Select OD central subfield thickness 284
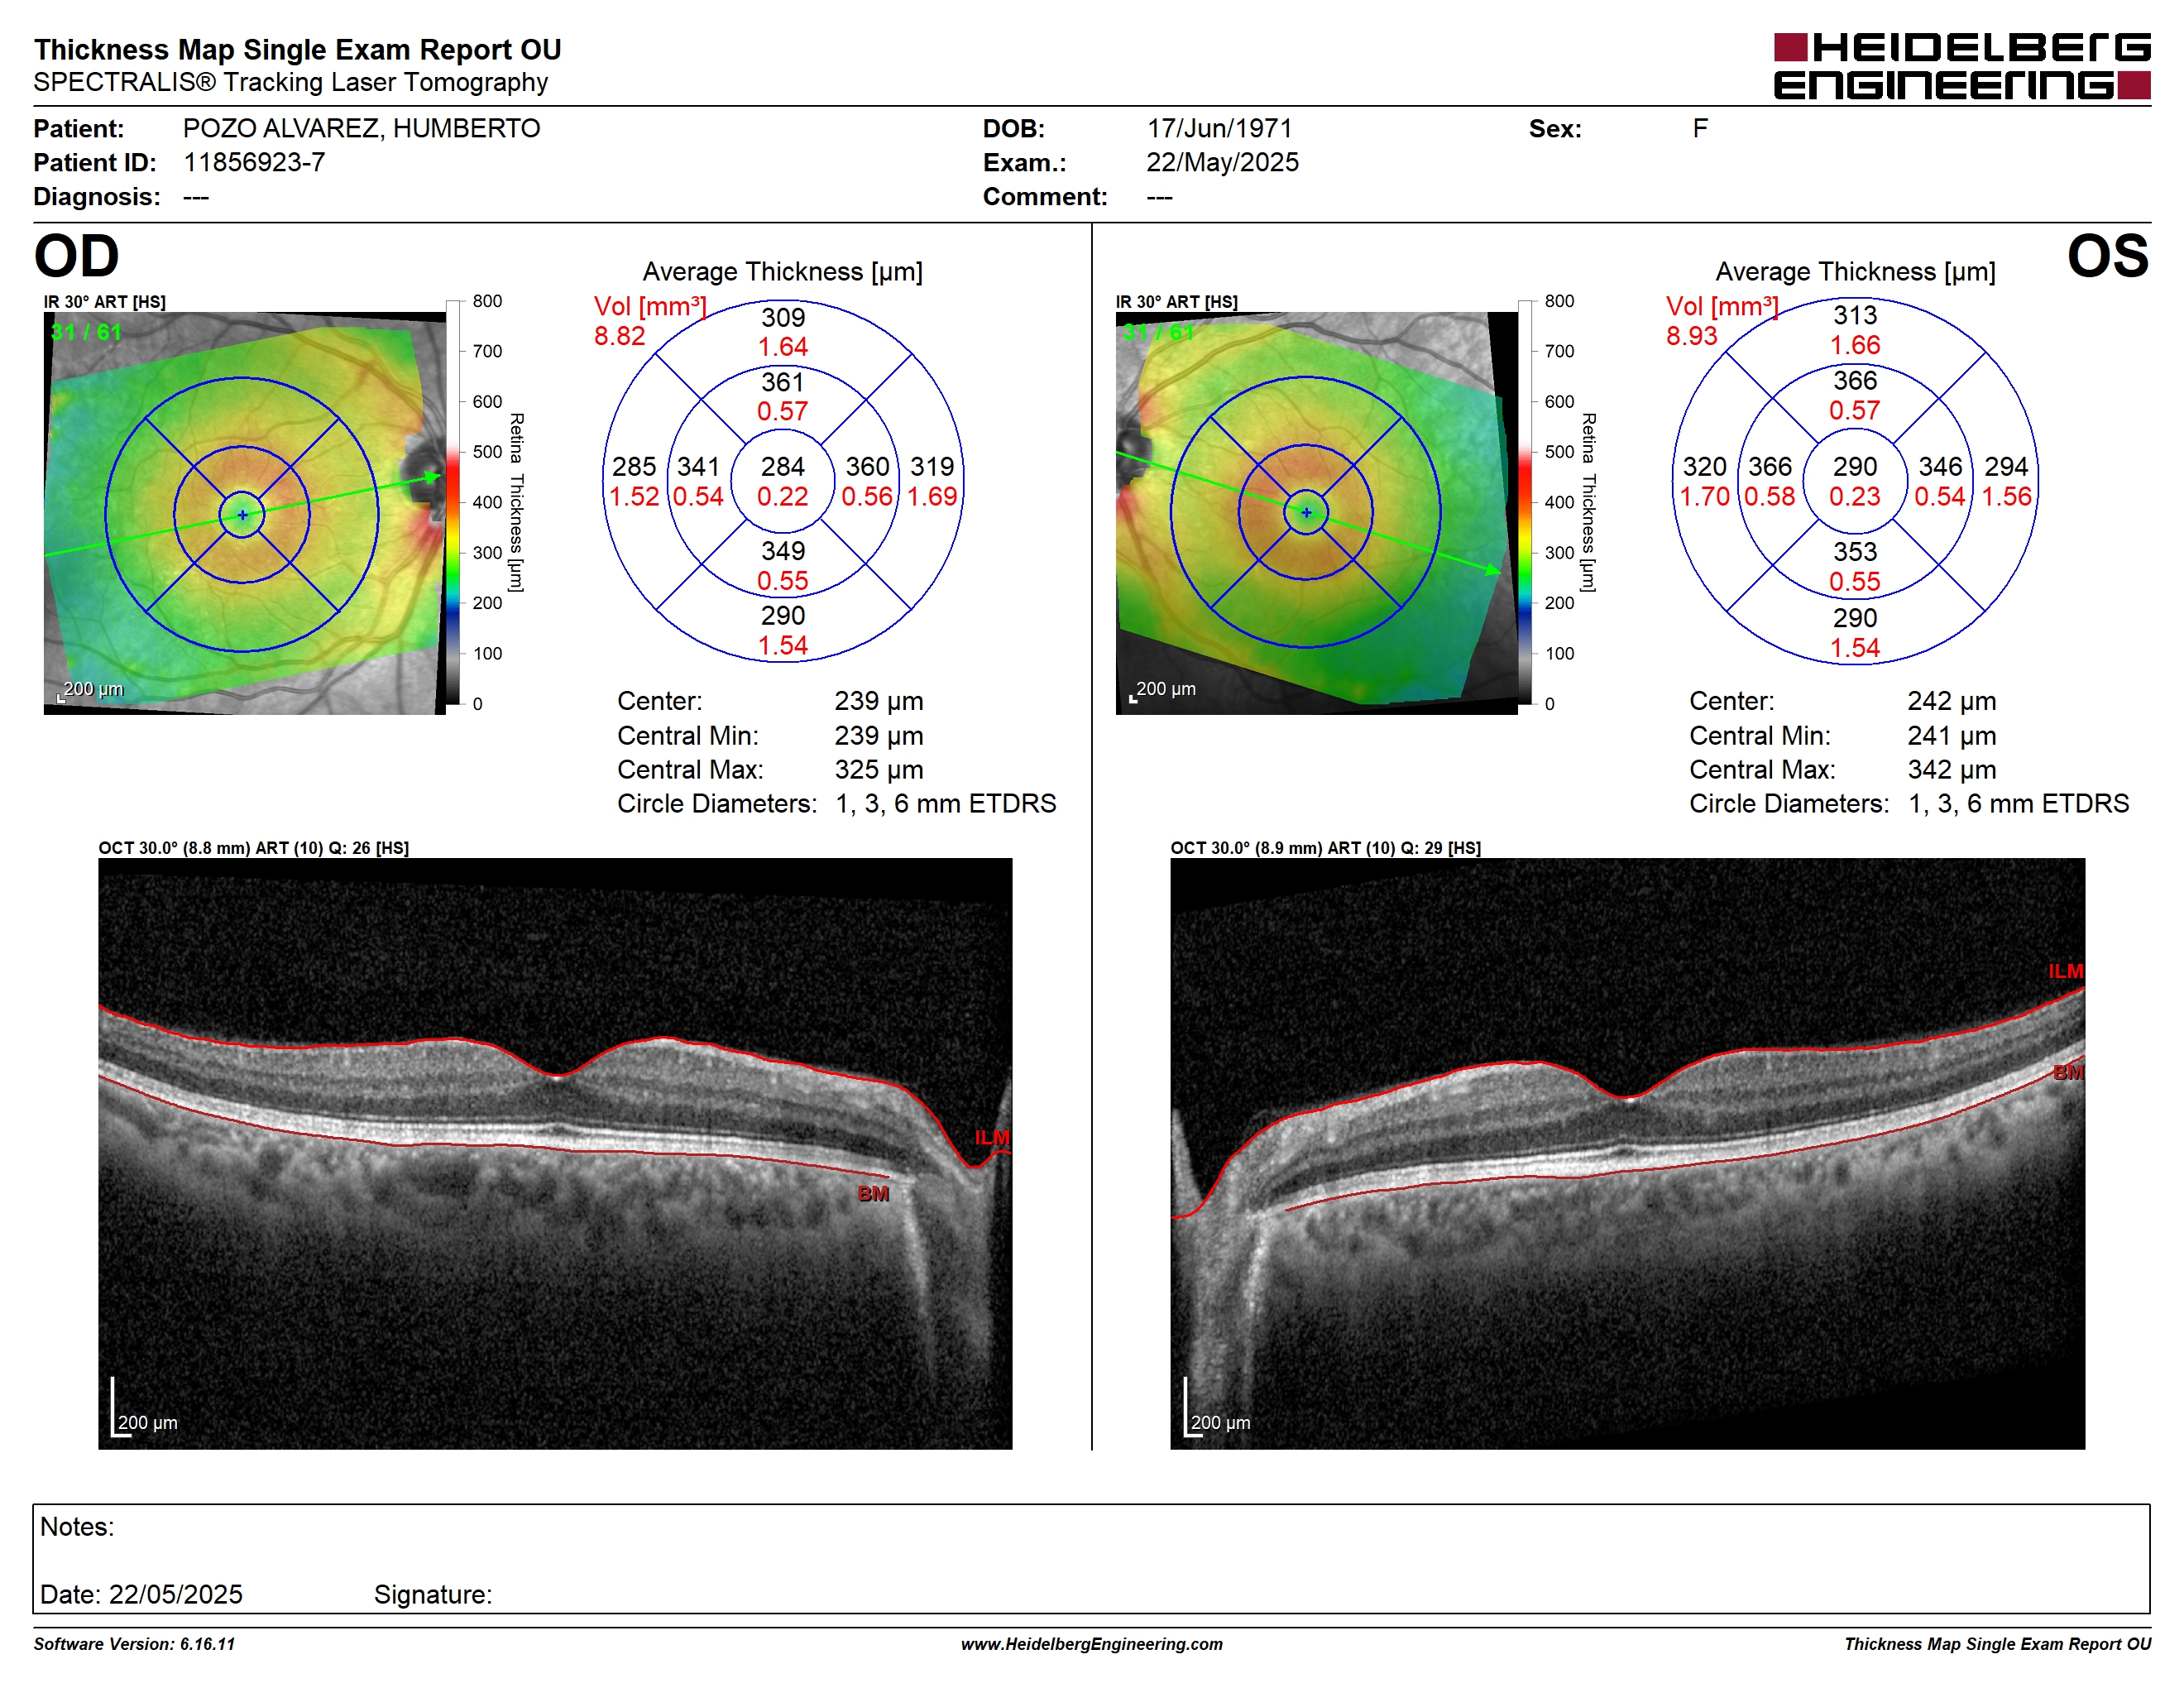2184x1688 pixels. coord(782,467)
